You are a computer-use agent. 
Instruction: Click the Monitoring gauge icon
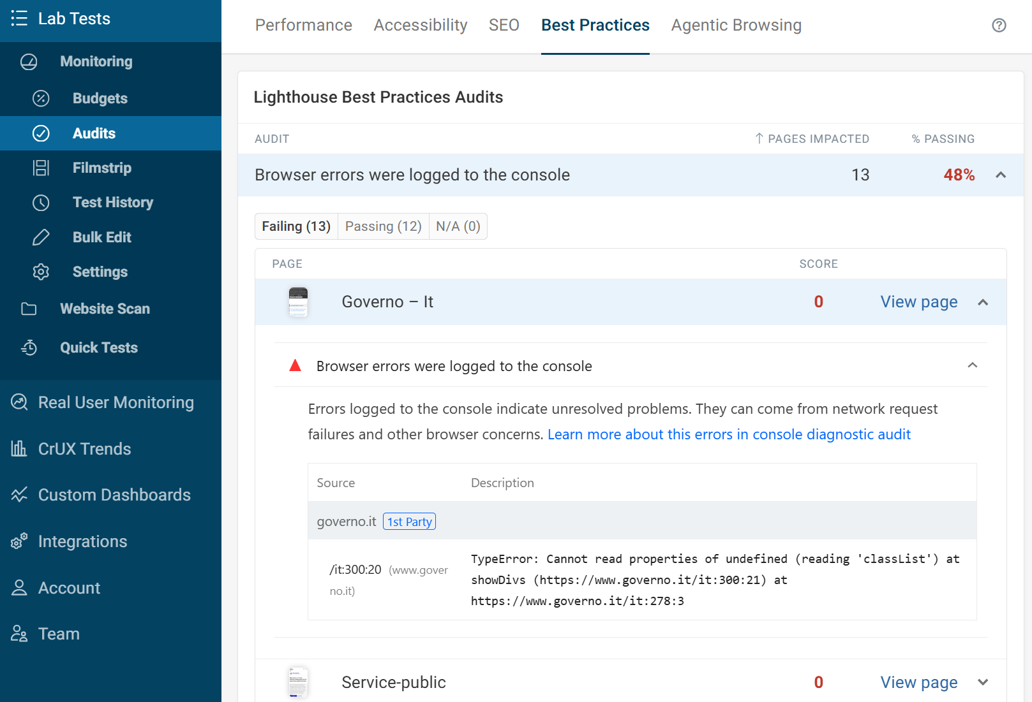(x=29, y=62)
